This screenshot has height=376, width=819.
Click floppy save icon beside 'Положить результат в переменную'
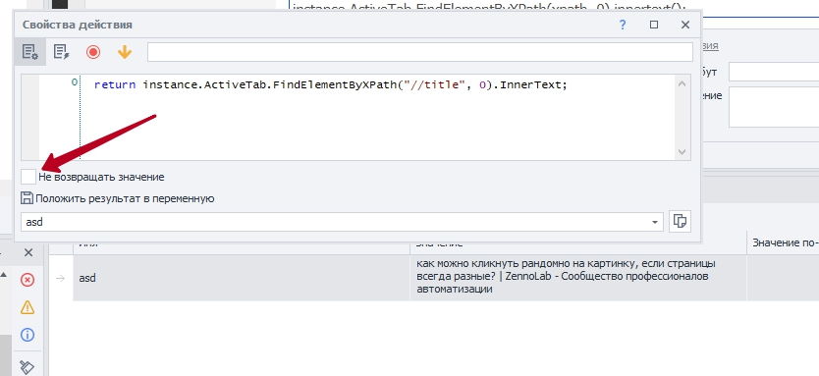click(27, 198)
